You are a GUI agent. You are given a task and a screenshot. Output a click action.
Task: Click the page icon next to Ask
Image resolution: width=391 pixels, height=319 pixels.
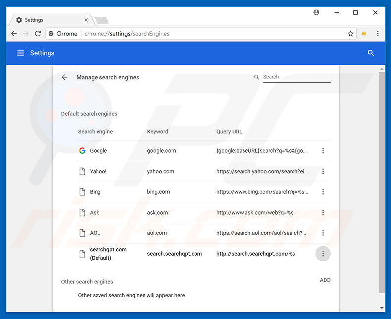click(82, 212)
